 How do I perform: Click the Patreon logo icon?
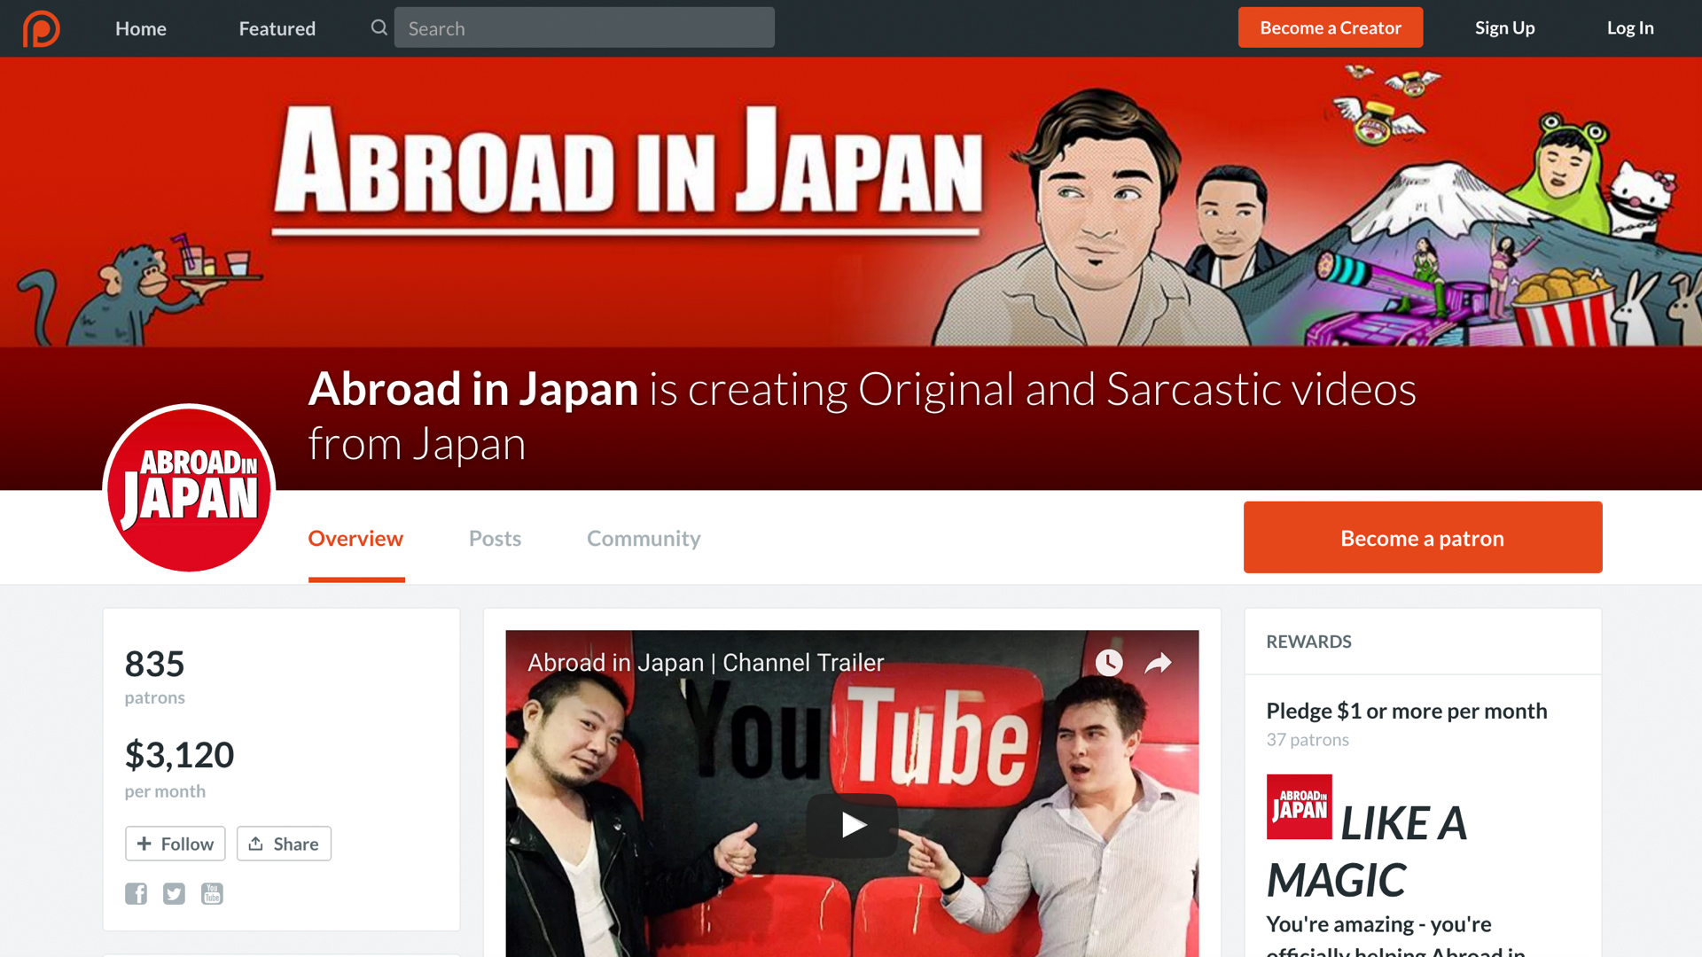41,28
